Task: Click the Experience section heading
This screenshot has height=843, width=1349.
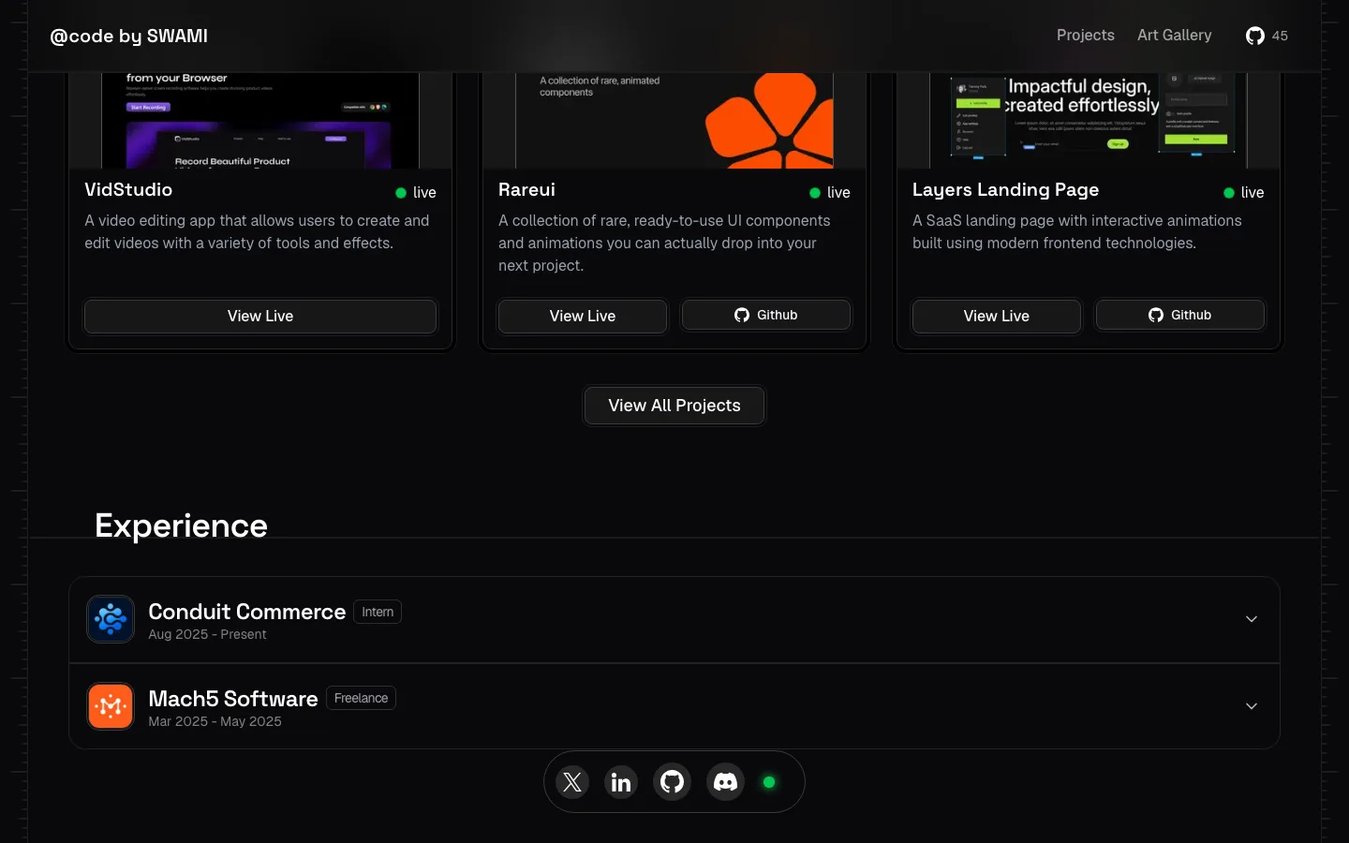Action: [x=181, y=525]
